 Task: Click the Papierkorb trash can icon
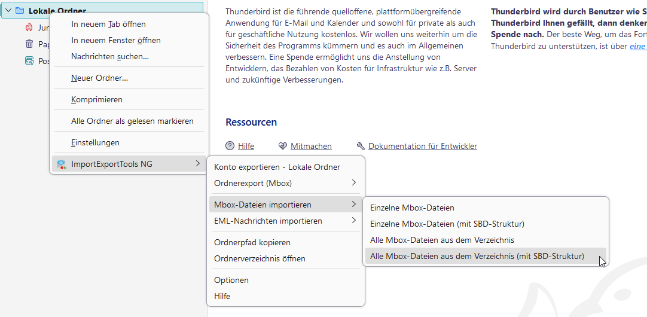[x=29, y=44]
